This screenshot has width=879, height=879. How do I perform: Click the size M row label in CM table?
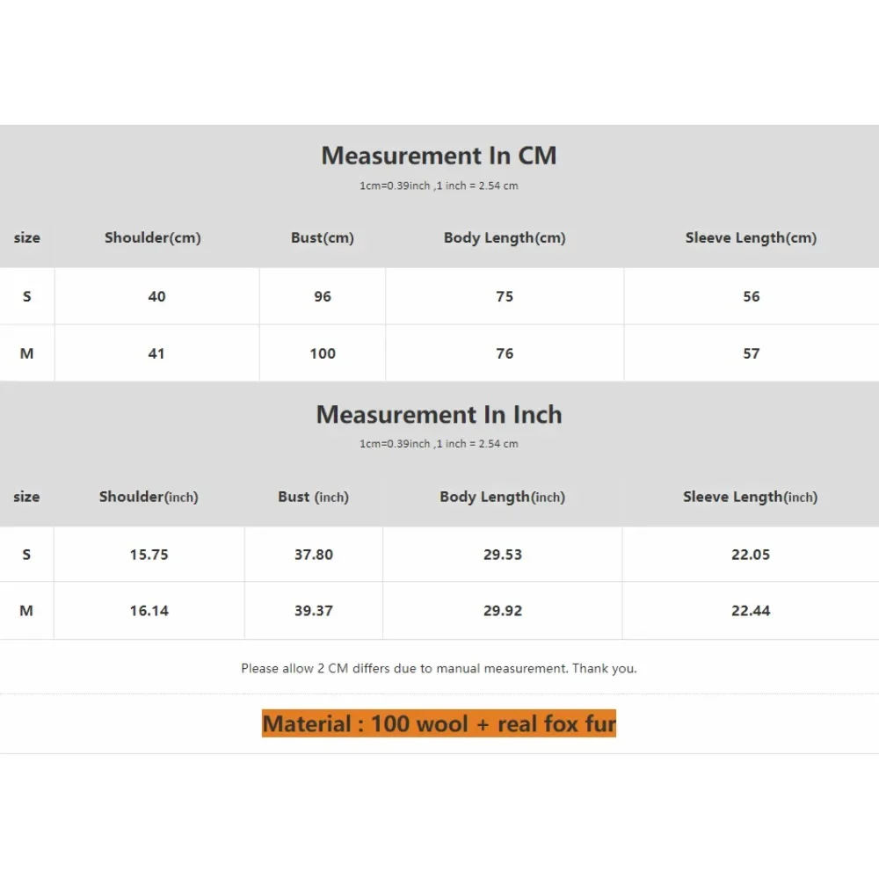point(26,352)
